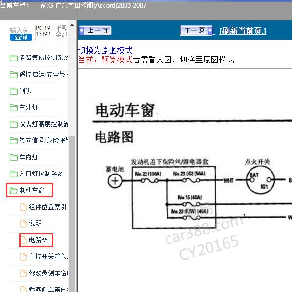Screen dimensions: 292x292
Task: Click the 查询 search button
Action: click(21, 37)
